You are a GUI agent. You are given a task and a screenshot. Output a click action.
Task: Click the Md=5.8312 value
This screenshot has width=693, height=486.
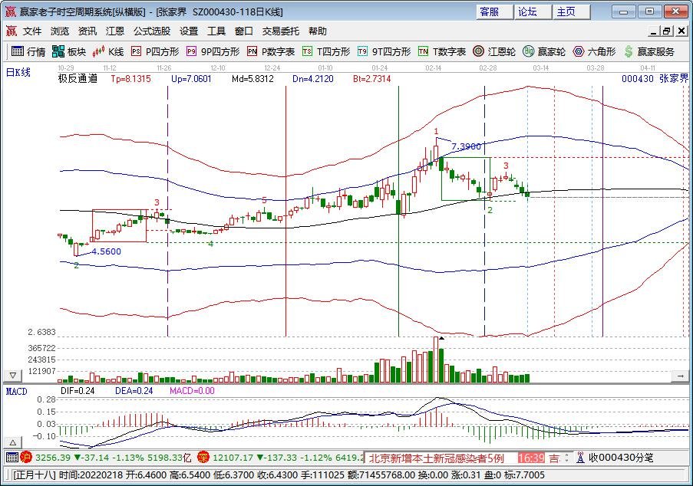(x=252, y=78)
